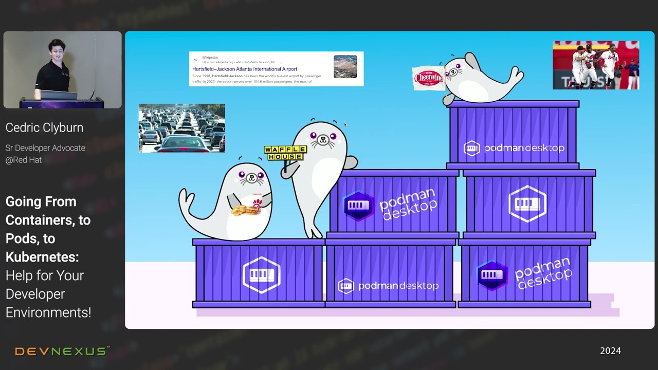Click the Cheerwine flag logo

429,78
